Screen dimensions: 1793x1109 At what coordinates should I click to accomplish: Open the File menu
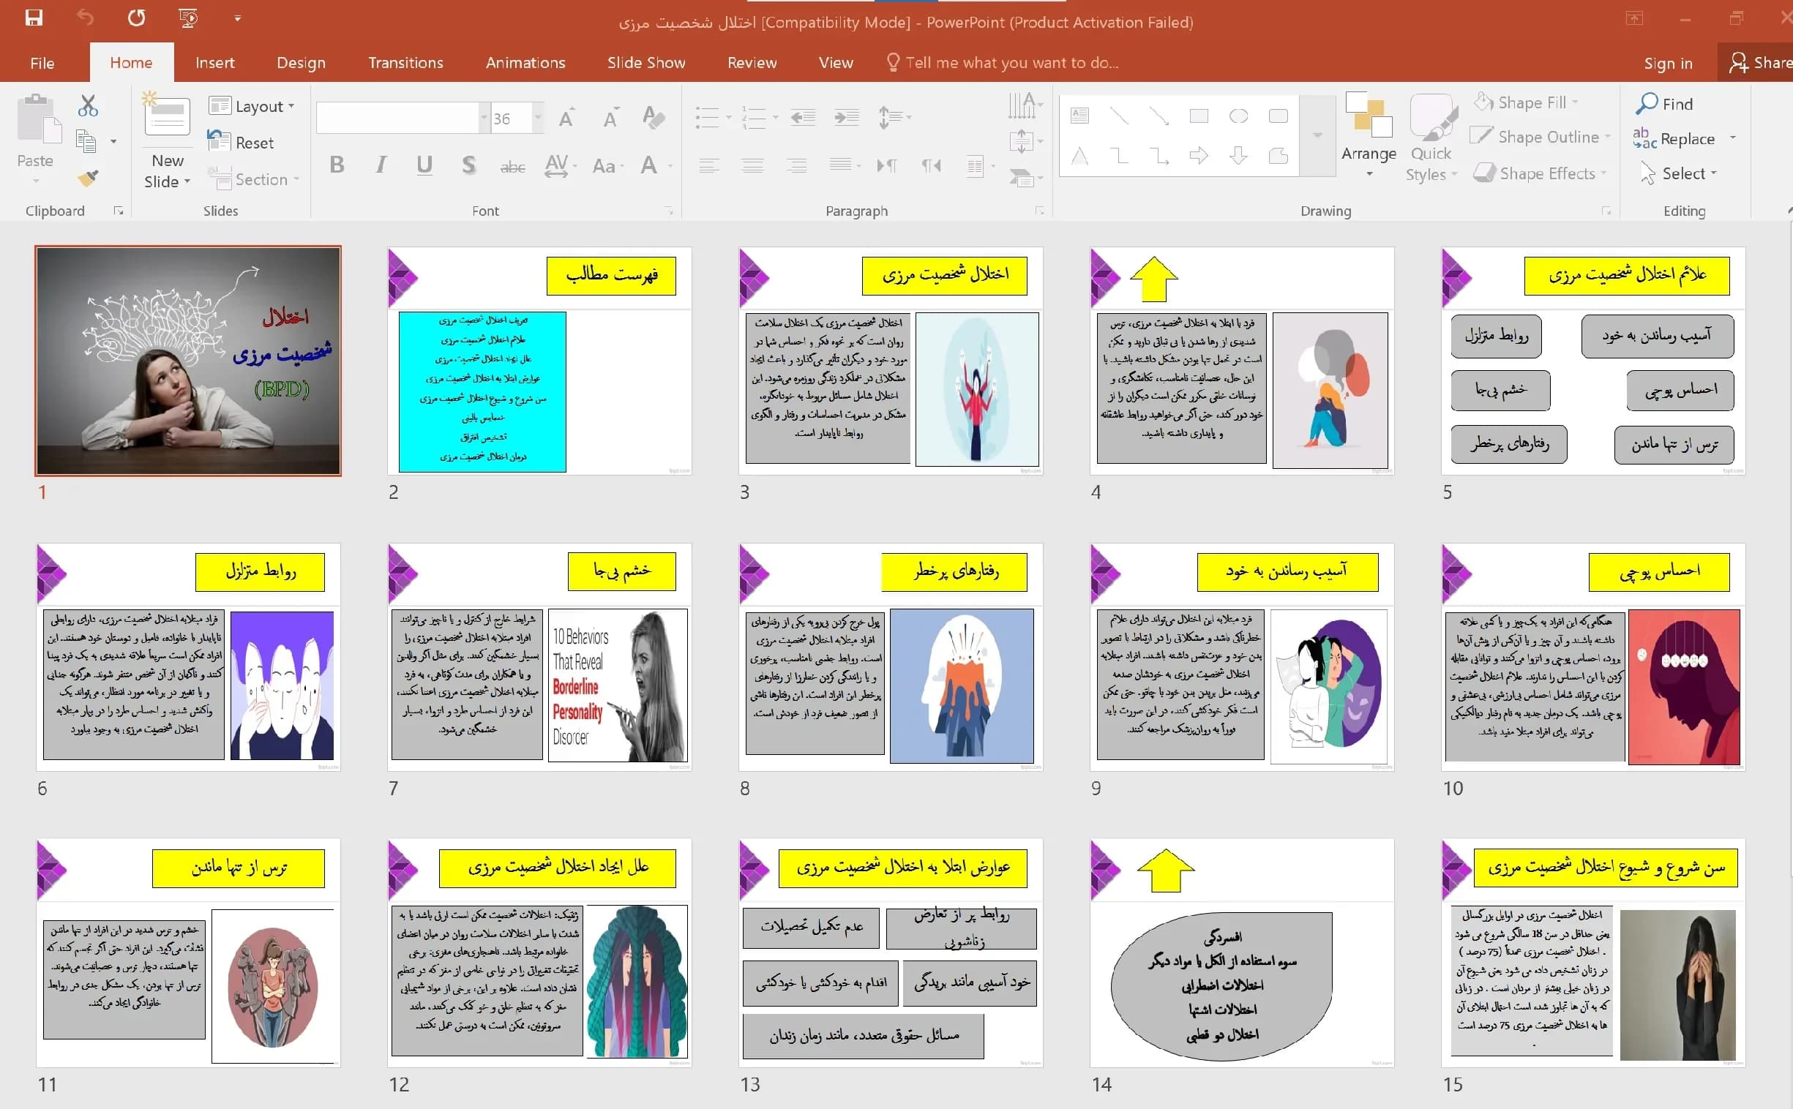tap(42, 63)
